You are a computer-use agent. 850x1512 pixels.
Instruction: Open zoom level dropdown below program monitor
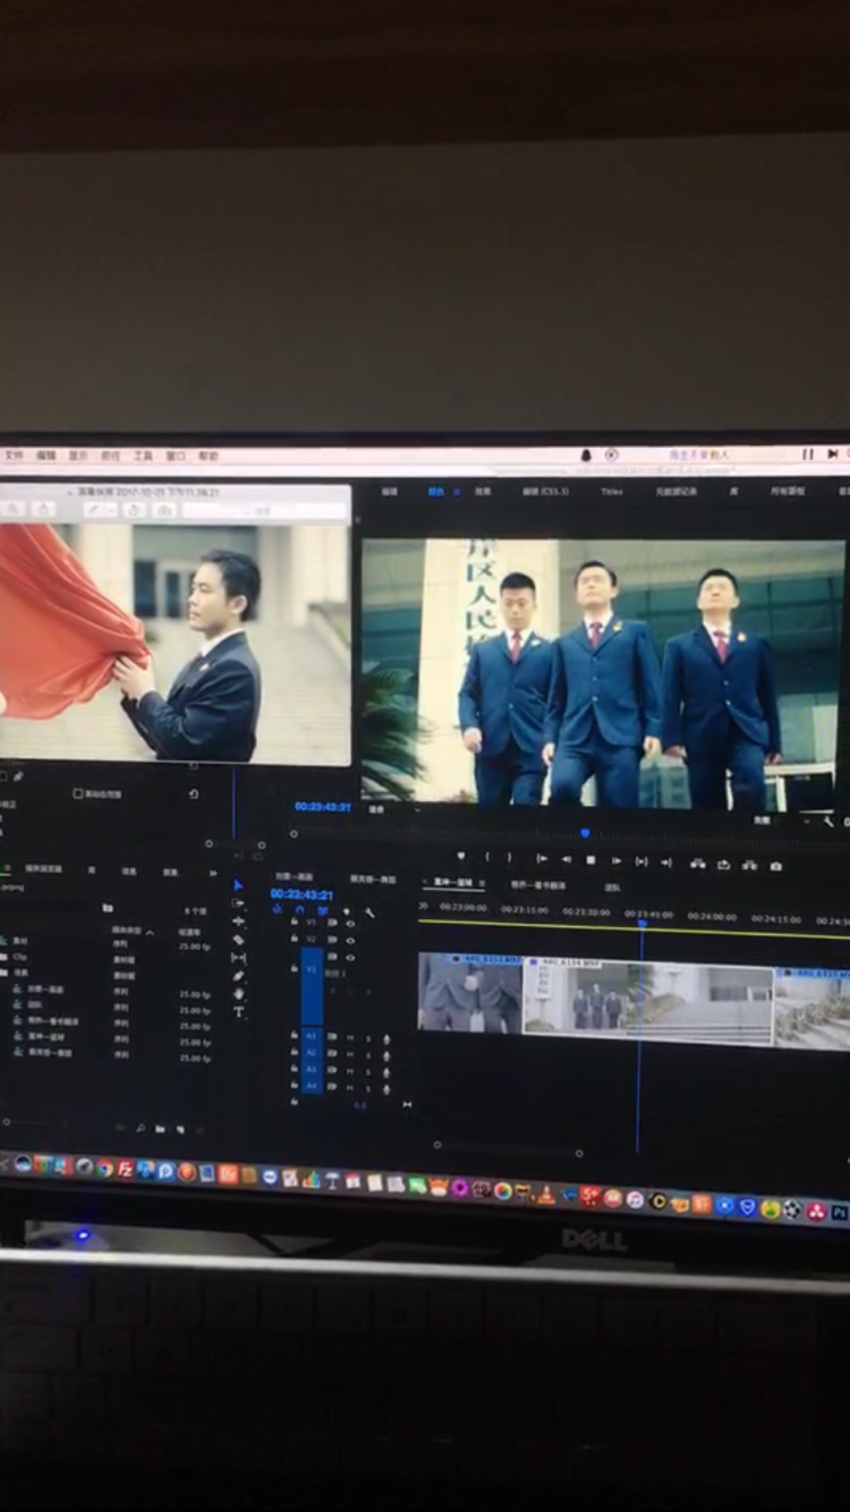click(418, 810)
